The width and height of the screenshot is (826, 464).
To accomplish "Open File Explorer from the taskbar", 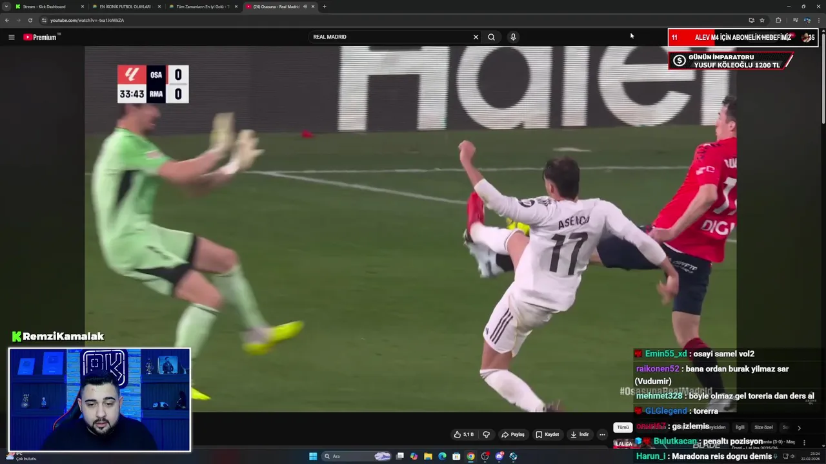I will point(428,456).
